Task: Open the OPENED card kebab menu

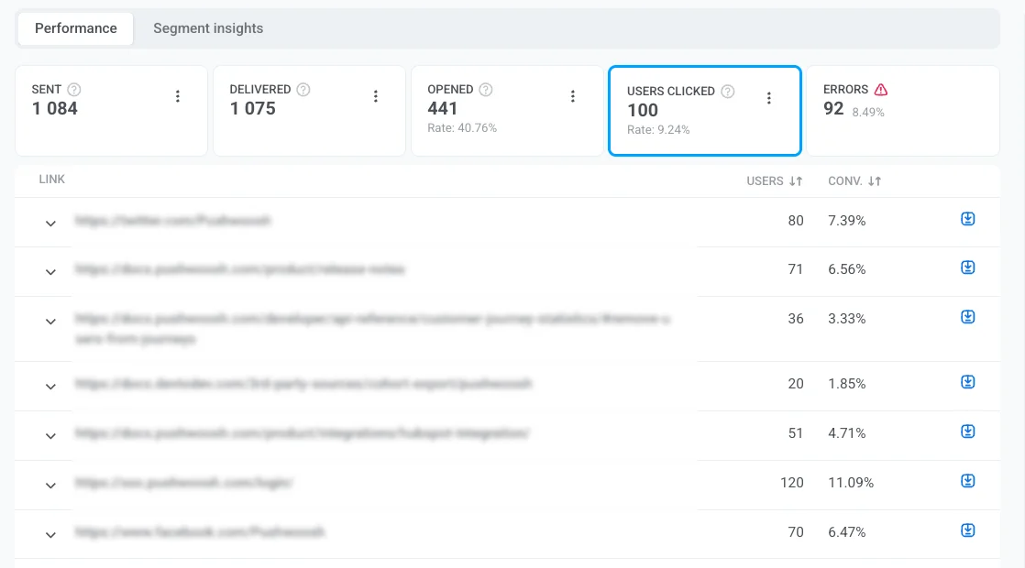Action: tap(572, 95)
